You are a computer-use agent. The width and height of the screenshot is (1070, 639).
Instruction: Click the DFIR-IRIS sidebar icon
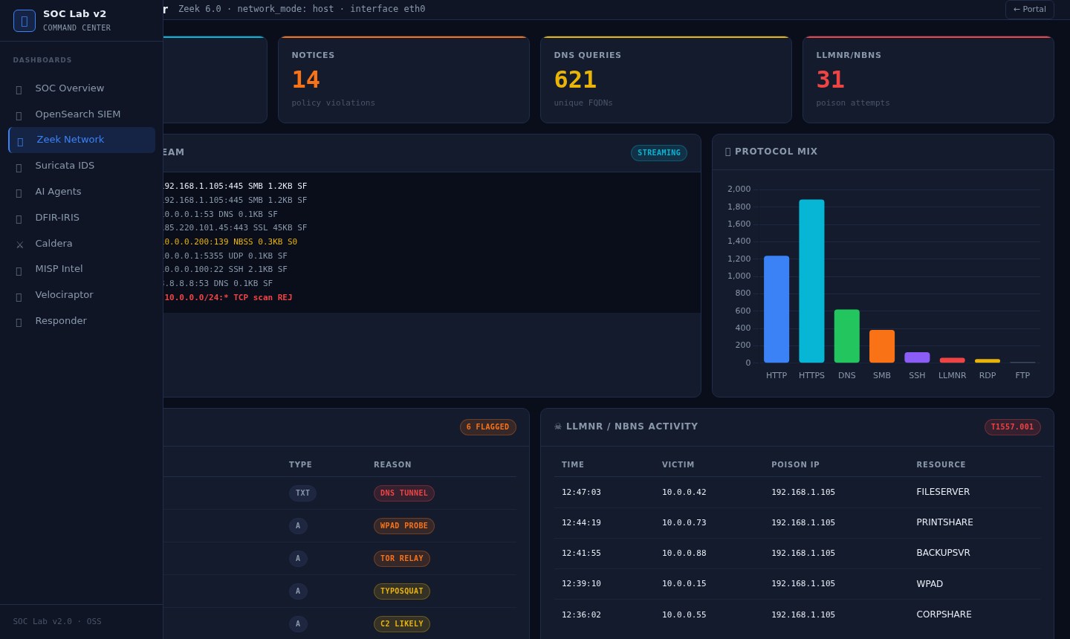19,217
